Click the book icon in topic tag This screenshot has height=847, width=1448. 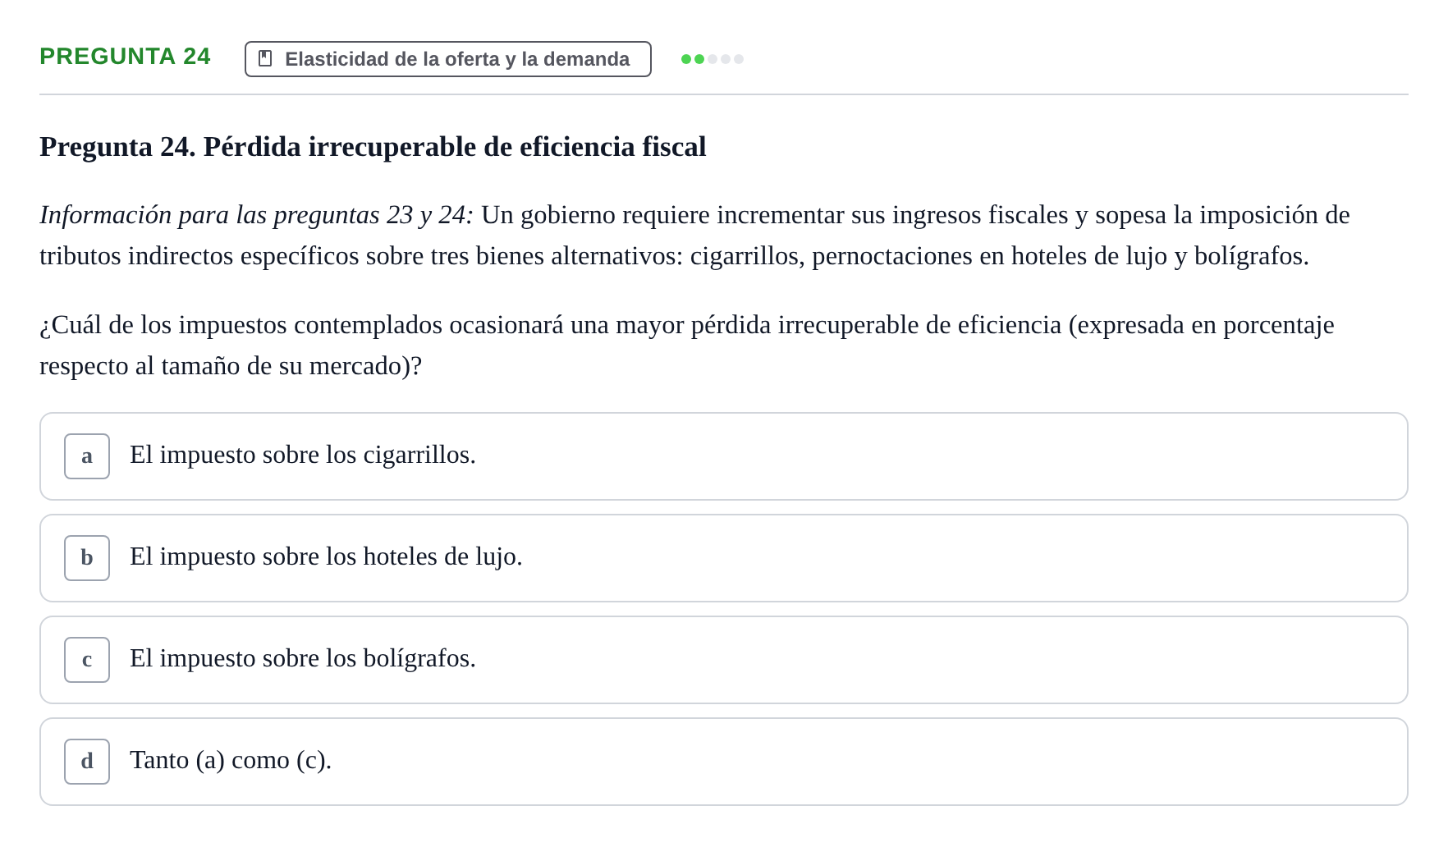coord(265,58)
